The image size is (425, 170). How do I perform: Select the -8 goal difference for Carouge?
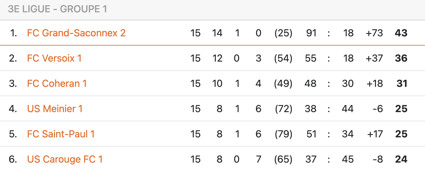point(378,159)
